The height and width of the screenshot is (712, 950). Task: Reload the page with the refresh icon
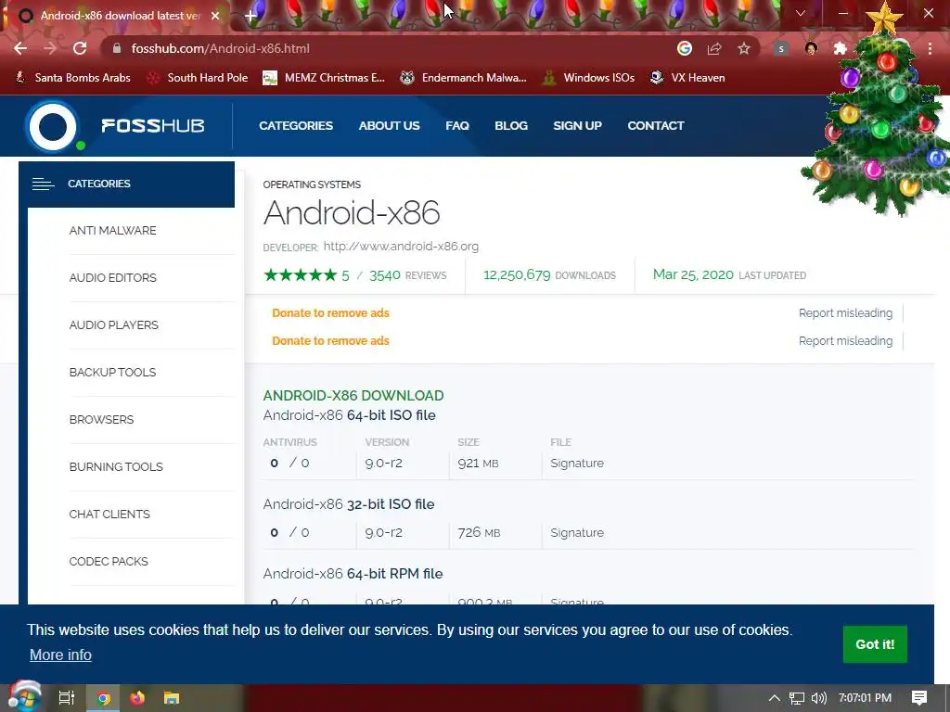click(80, 48)
